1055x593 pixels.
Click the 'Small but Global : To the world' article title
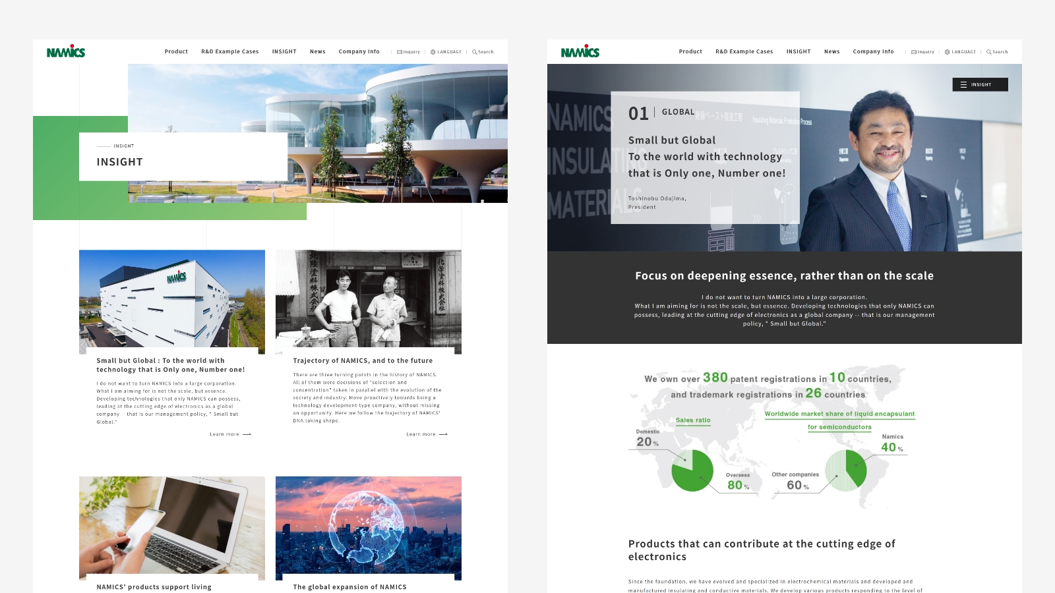(x=171, y=365)
